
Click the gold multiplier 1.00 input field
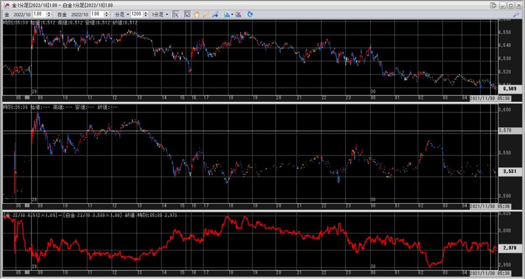pos(38,14)
